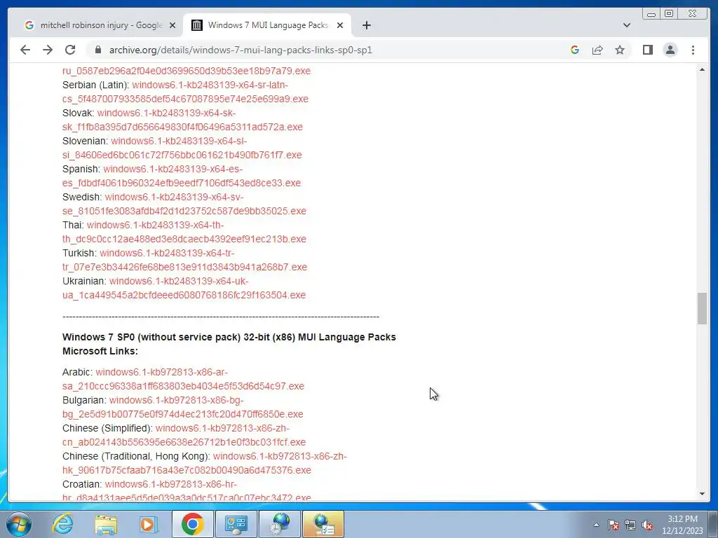Open Action Center flag icon

614,525
